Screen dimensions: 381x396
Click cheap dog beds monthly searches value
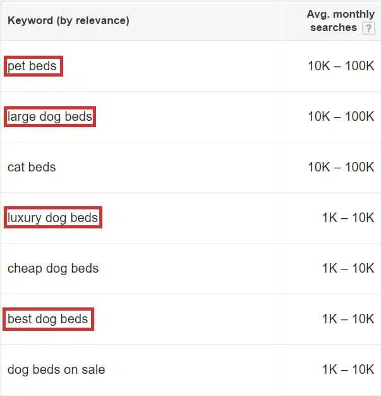click(x=348, y=268)
